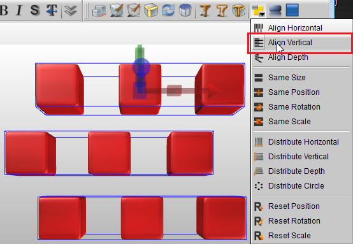
Task: Expand the double-chevron toolbar overflow
Action: pos(71,11)
